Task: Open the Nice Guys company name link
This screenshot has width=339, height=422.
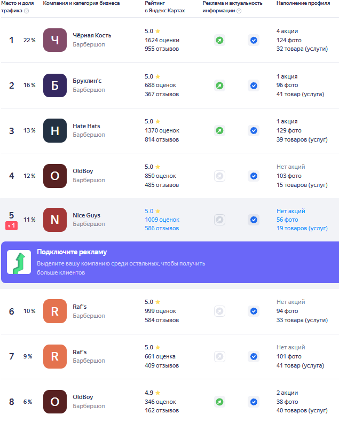Action: pyautogui.click(x=86, y=215)
